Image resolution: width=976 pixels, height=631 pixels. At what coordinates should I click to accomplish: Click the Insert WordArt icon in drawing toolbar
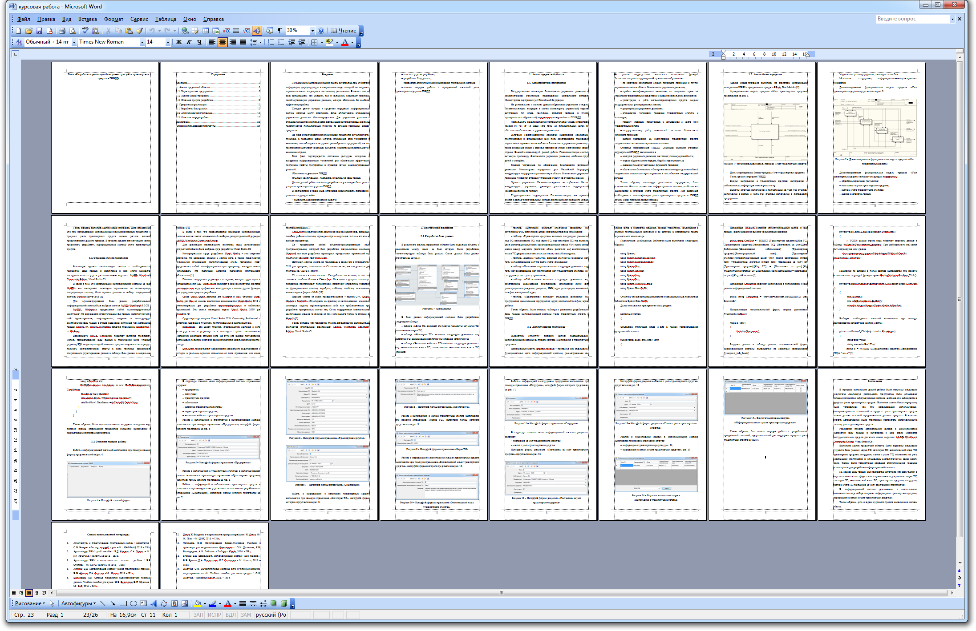point(154,603)
